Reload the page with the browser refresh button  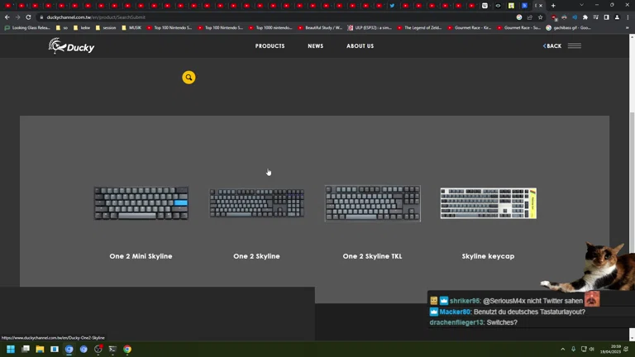pos(28,17)
